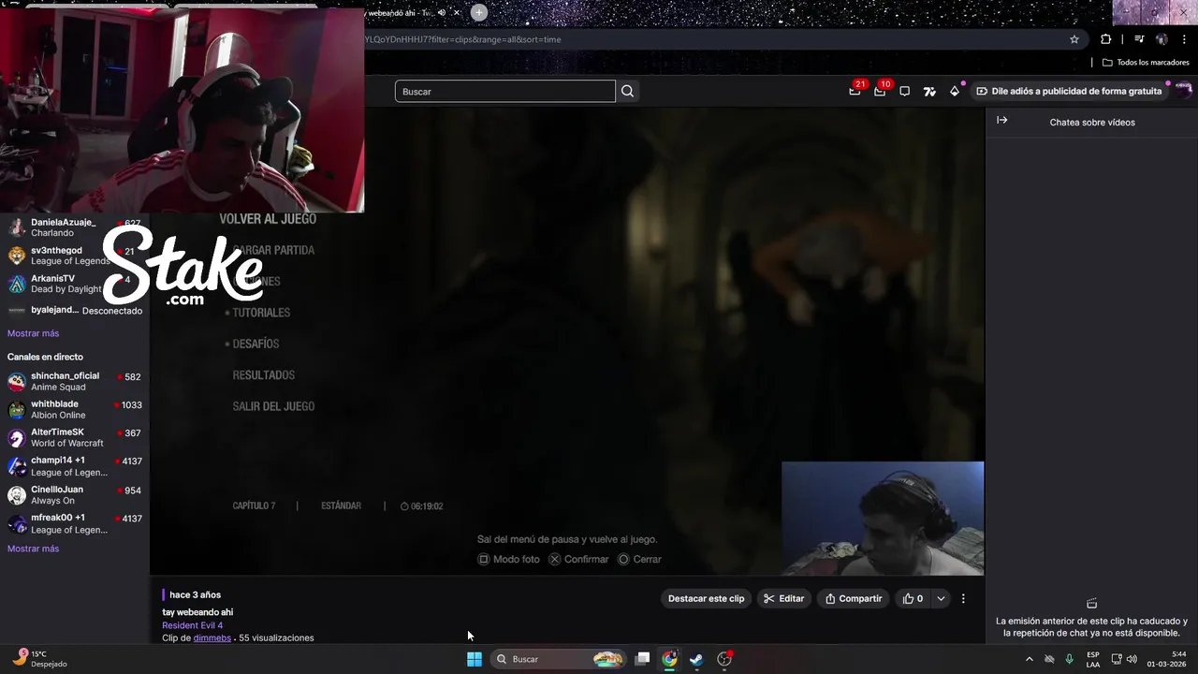1198x674 pixels.
Task: Open volume control in system tray
Action: click(1132, 659)
